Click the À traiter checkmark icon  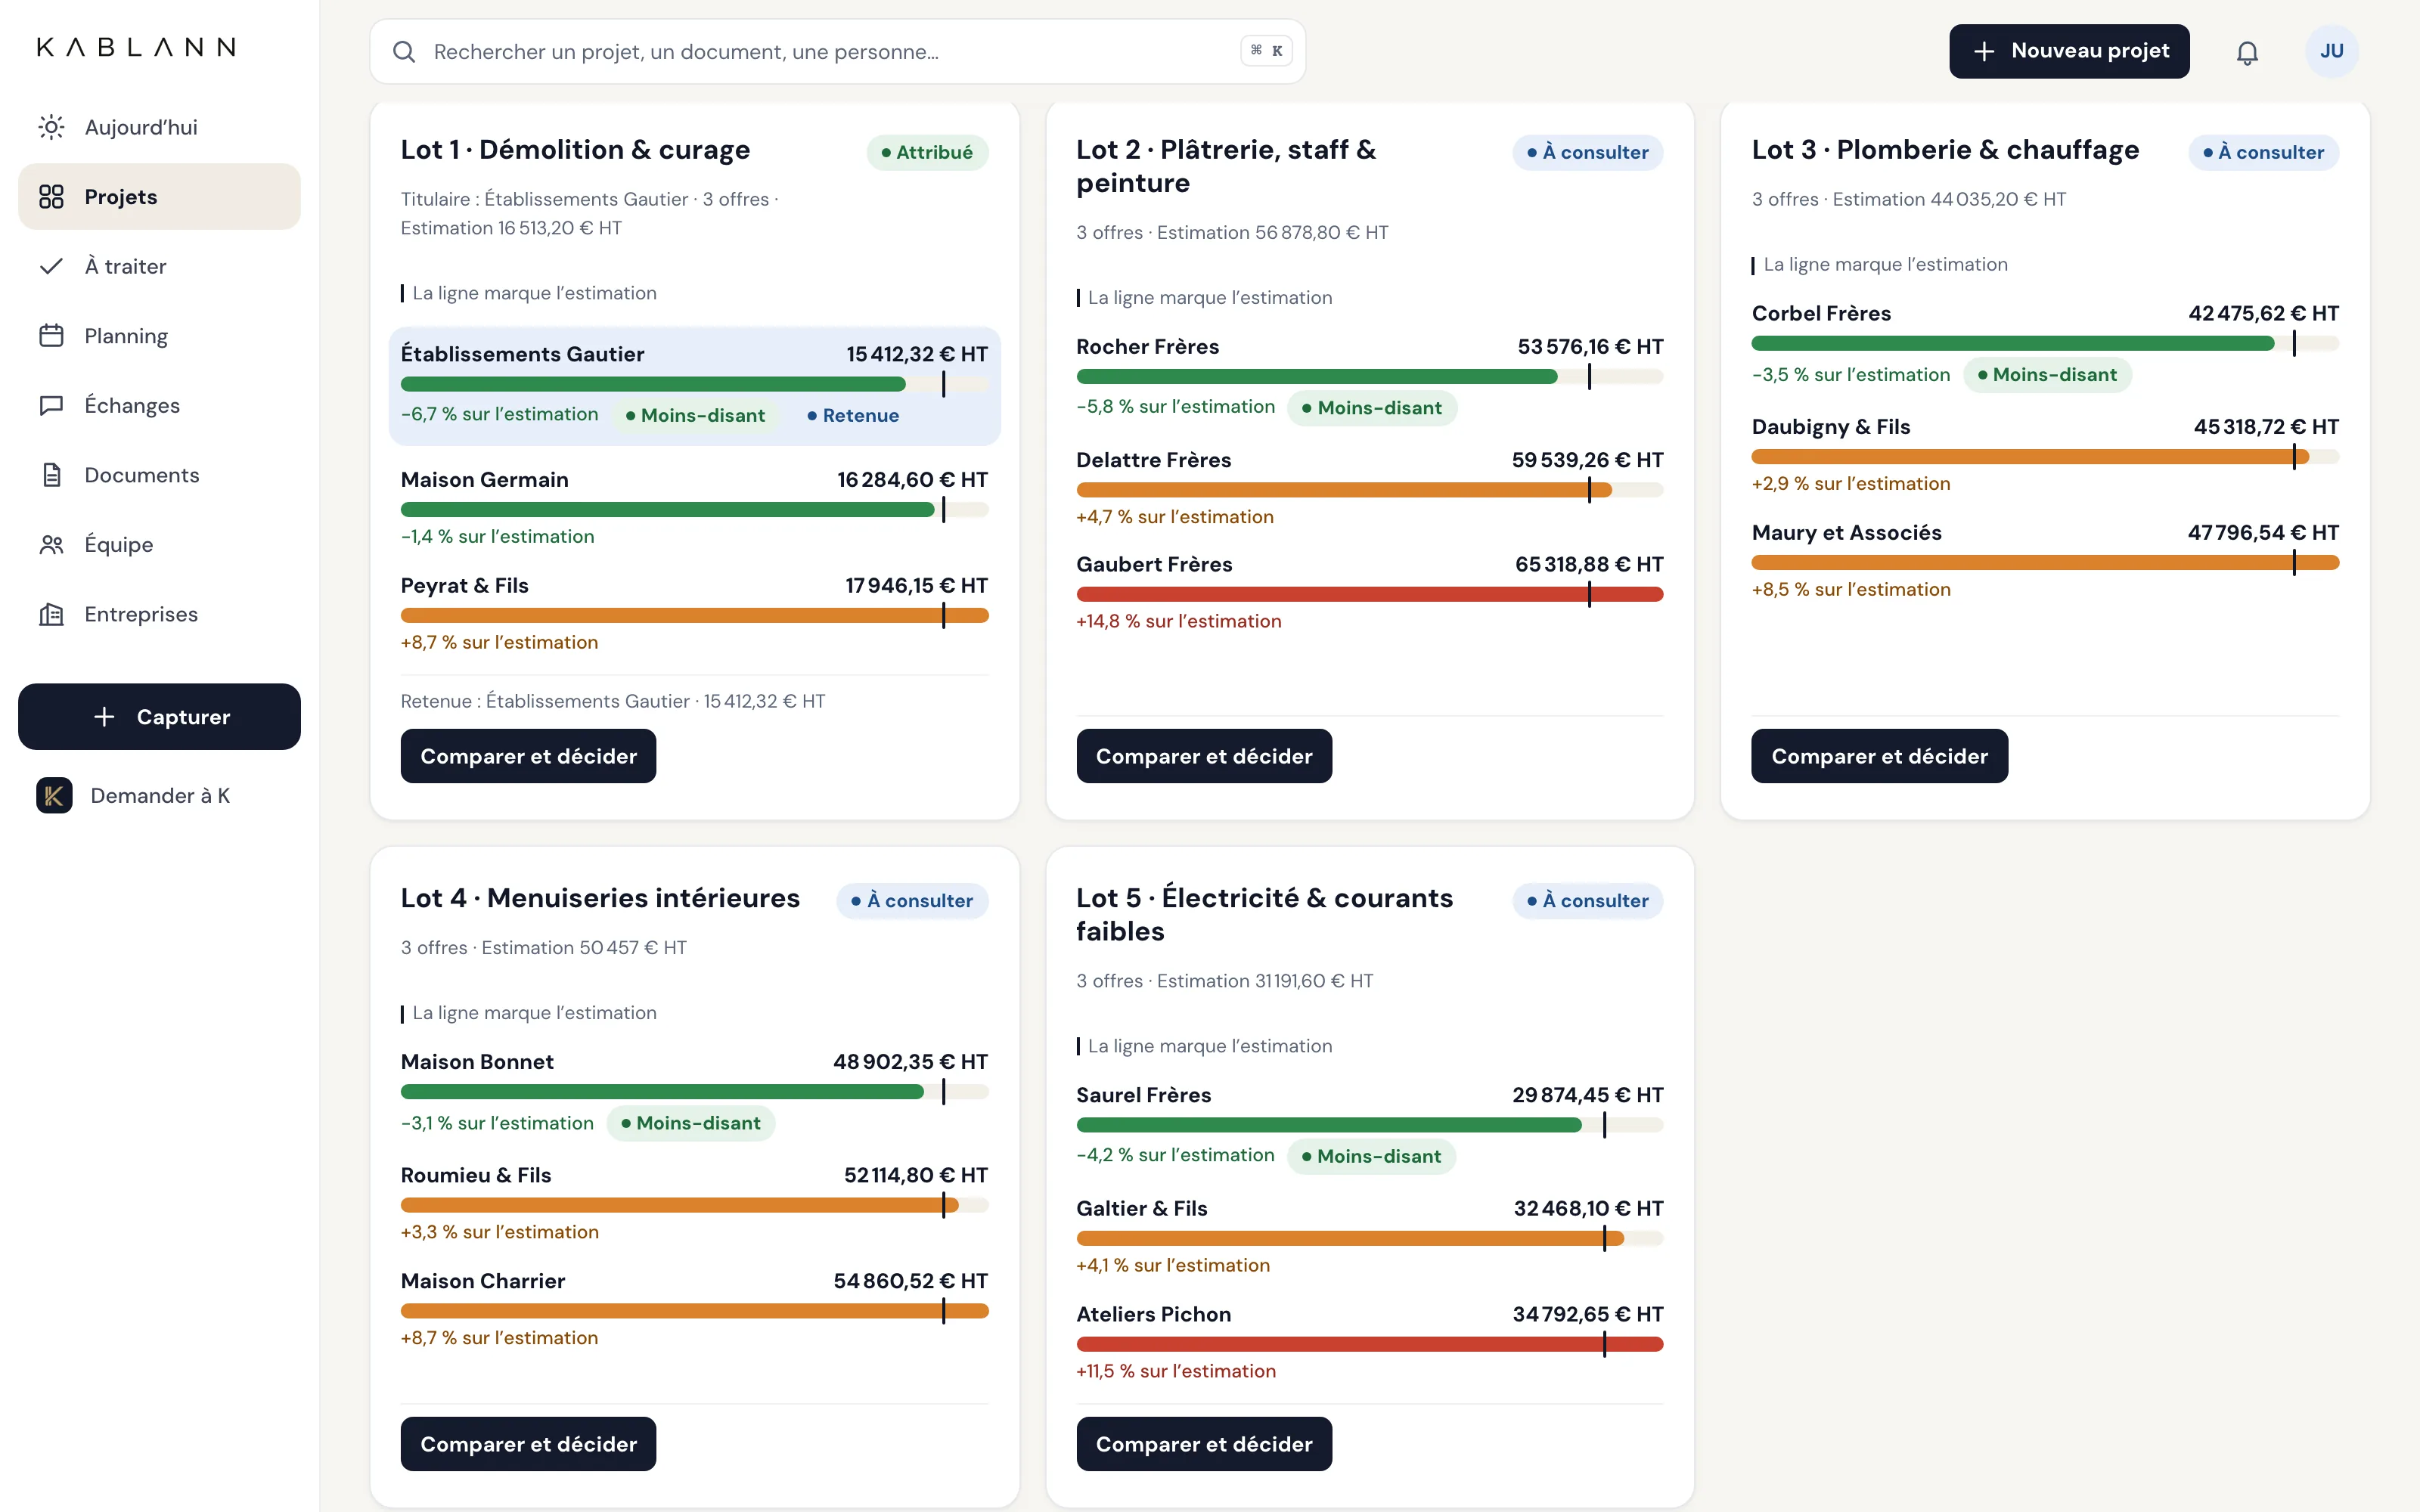(x=51, y=266)
